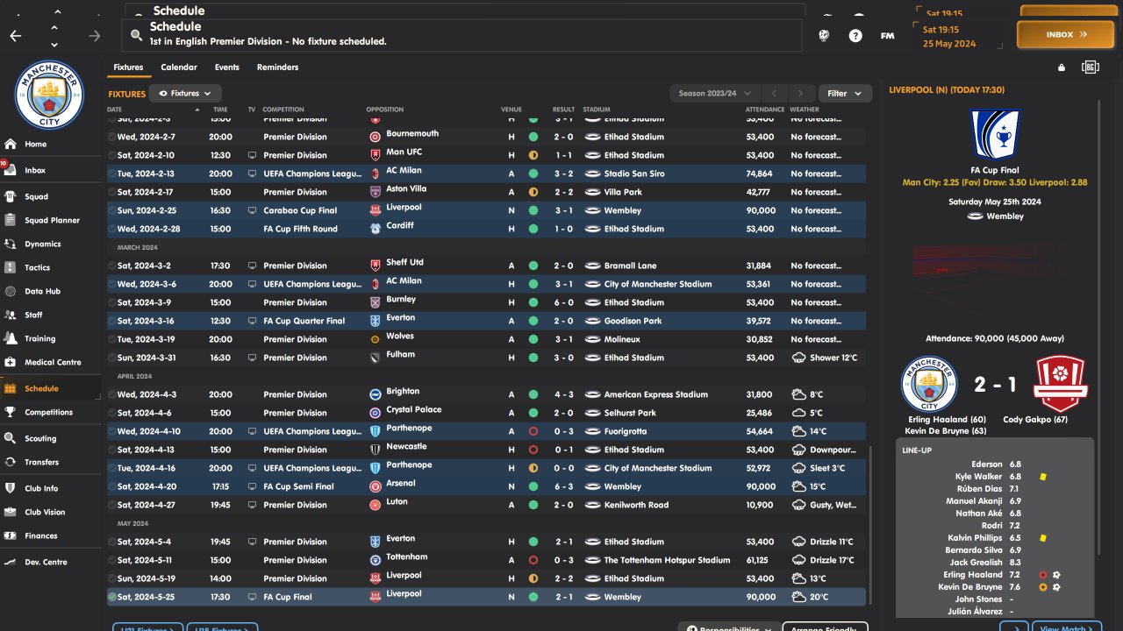Go to Medical Centre in sidebar

point(53,362)
